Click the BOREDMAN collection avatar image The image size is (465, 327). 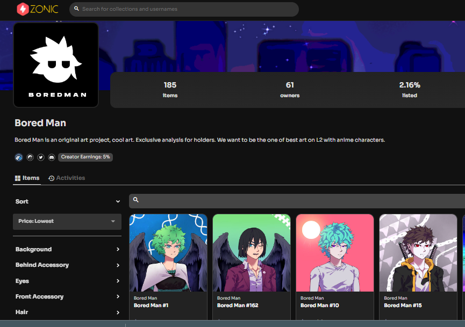coord(56,65)
